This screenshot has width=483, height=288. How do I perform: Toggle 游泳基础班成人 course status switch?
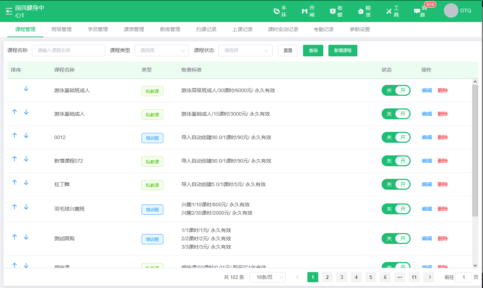[x=396, y=90]
